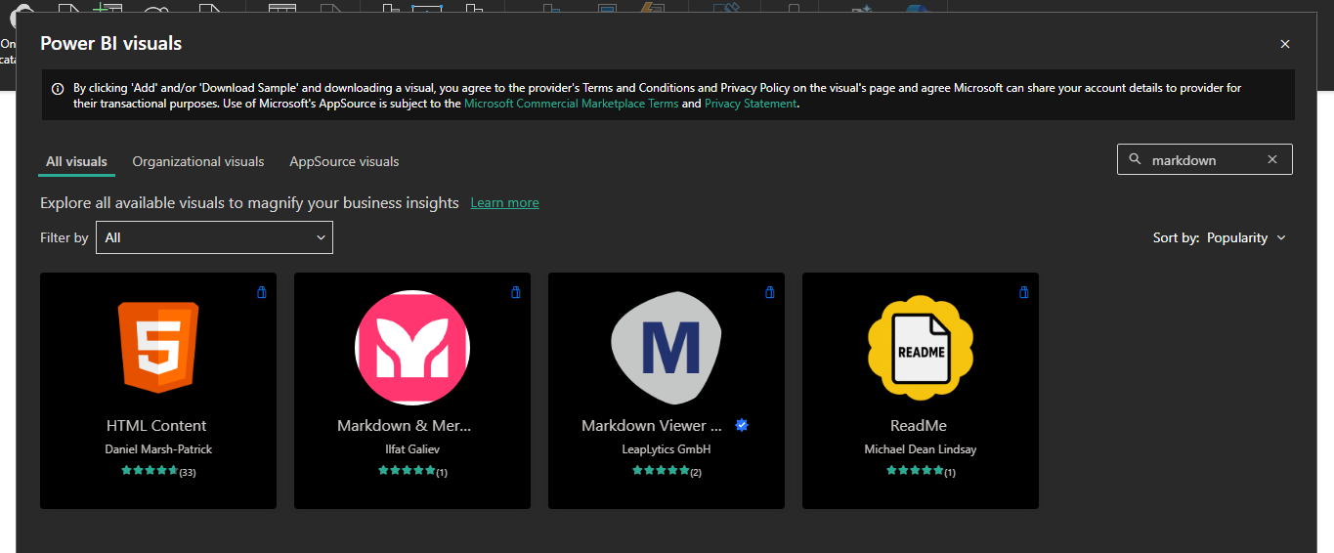Open the HTML Content visual card
The height and width of the screenshot is (553, 1334).
point(158,391)
